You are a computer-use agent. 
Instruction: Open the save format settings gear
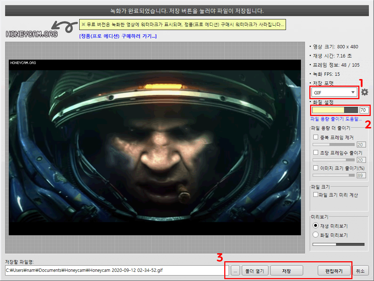365,92
